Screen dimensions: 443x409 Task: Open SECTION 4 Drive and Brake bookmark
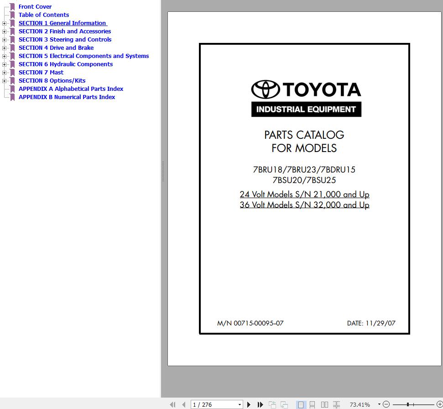[x=56, y=47]
